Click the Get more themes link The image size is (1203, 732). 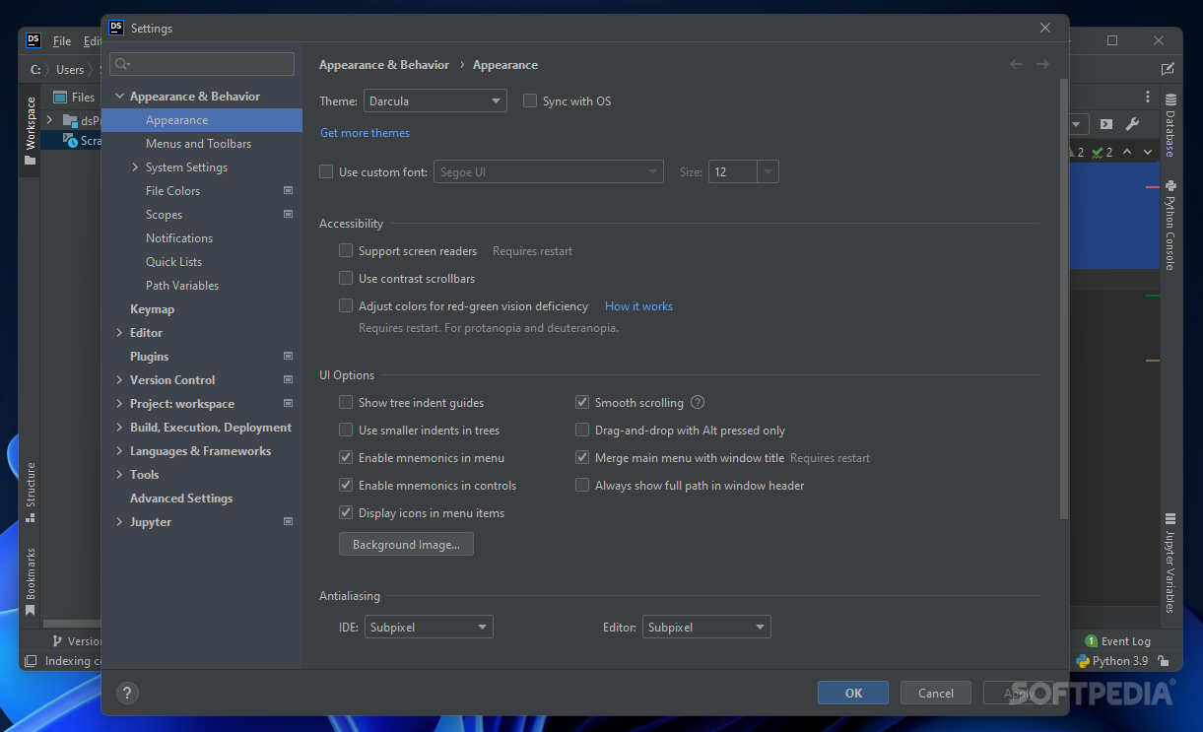coord(365,132)
